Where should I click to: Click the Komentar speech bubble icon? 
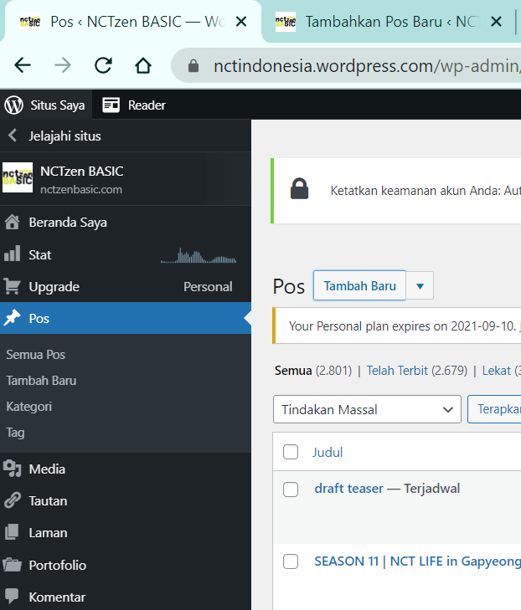coord(13,597)
